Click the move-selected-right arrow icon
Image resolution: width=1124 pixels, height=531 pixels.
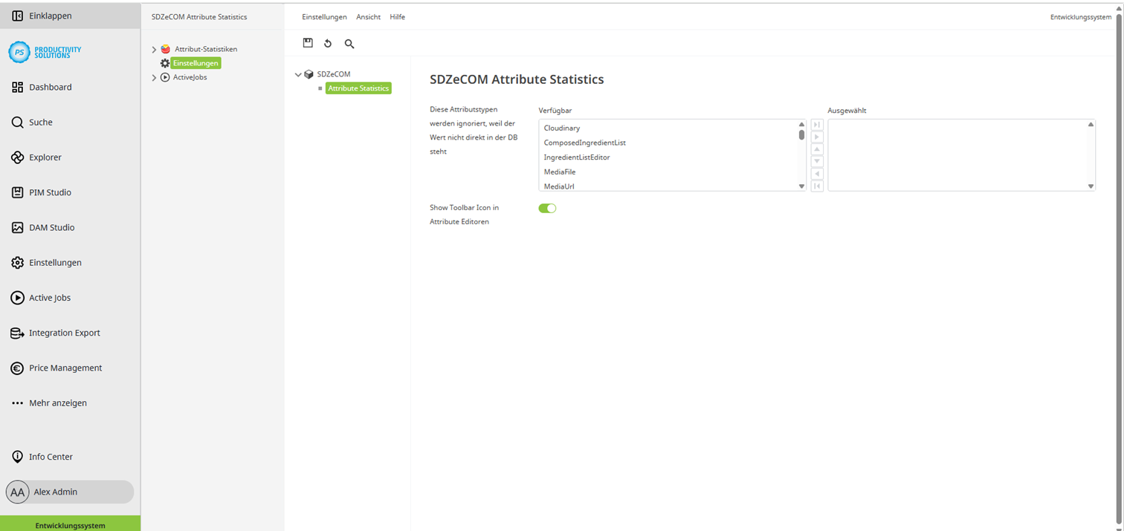point(816,137)
